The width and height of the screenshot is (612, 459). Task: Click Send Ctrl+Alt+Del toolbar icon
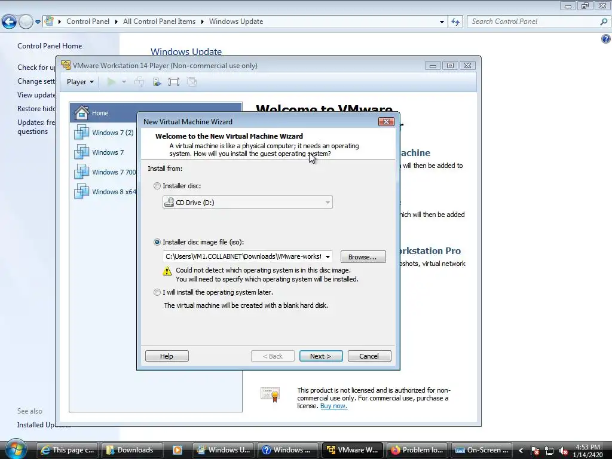[139, 81]
